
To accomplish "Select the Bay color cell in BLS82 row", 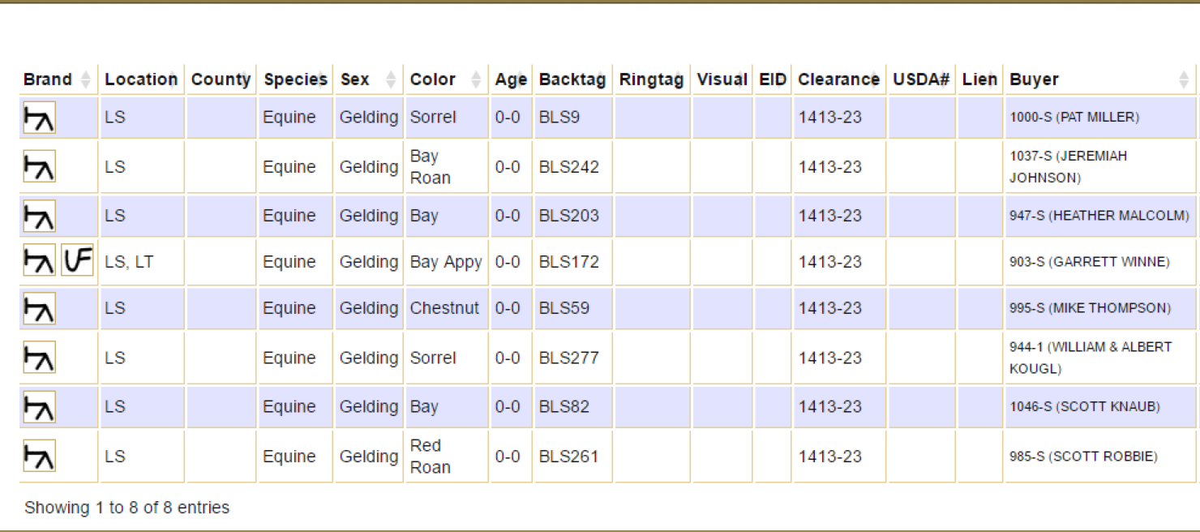I will (x=447, y=406).
